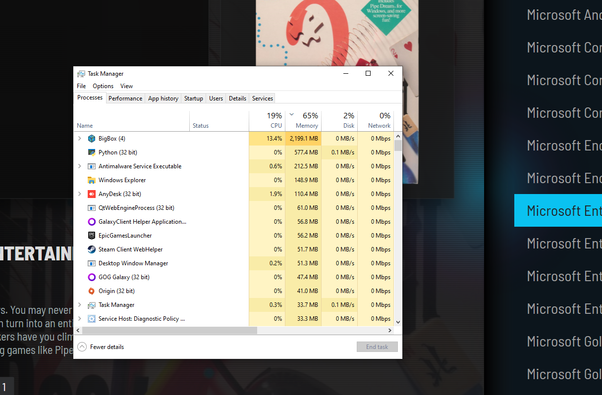Click the Desktop Window Manager icon
This screenshot has width=602, height=395.
click(91, 263)
